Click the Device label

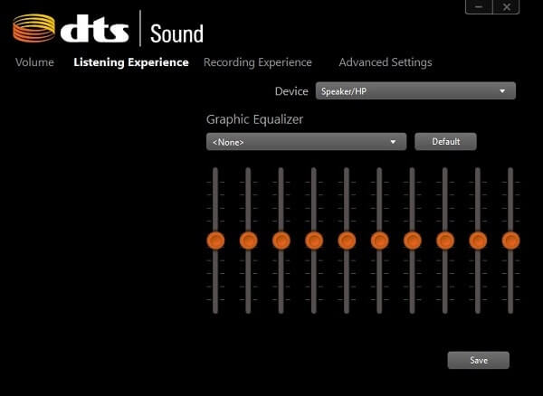point(291,91)
